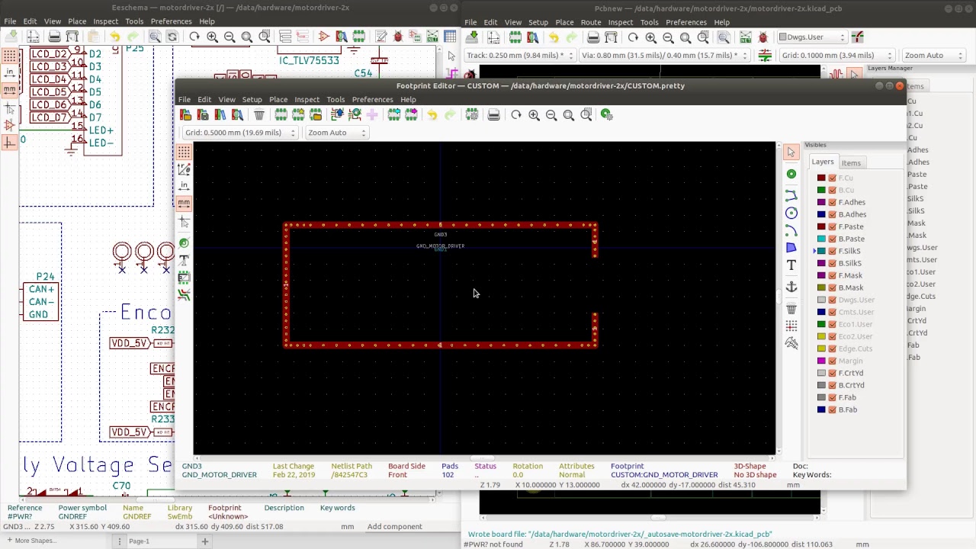Image resolution: width=976 pixels, height=549 pixels.
Task: Click the redo icon in Footprint Editor toolbar
Action: coord(450,114)
